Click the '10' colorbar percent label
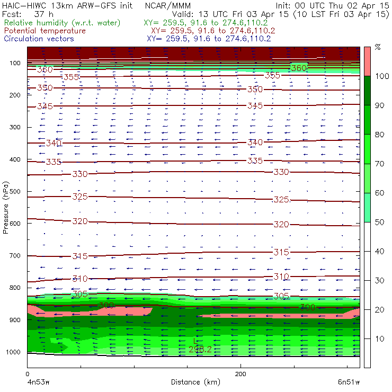The width and height of the screenshot is (392, 392). (x=379, y=339)
